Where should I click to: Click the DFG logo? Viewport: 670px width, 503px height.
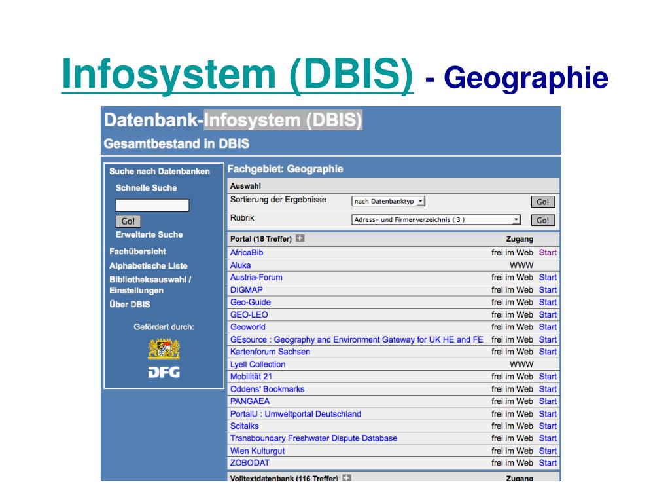[x=164, y=372]
